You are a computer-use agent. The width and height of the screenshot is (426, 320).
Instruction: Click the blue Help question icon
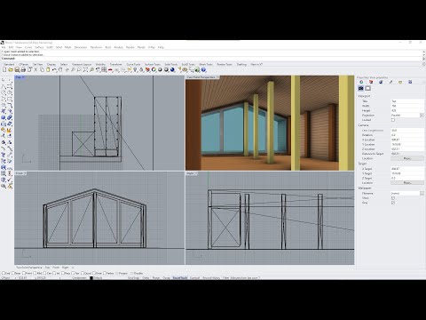pyautogui.click(x=203, y=70)
